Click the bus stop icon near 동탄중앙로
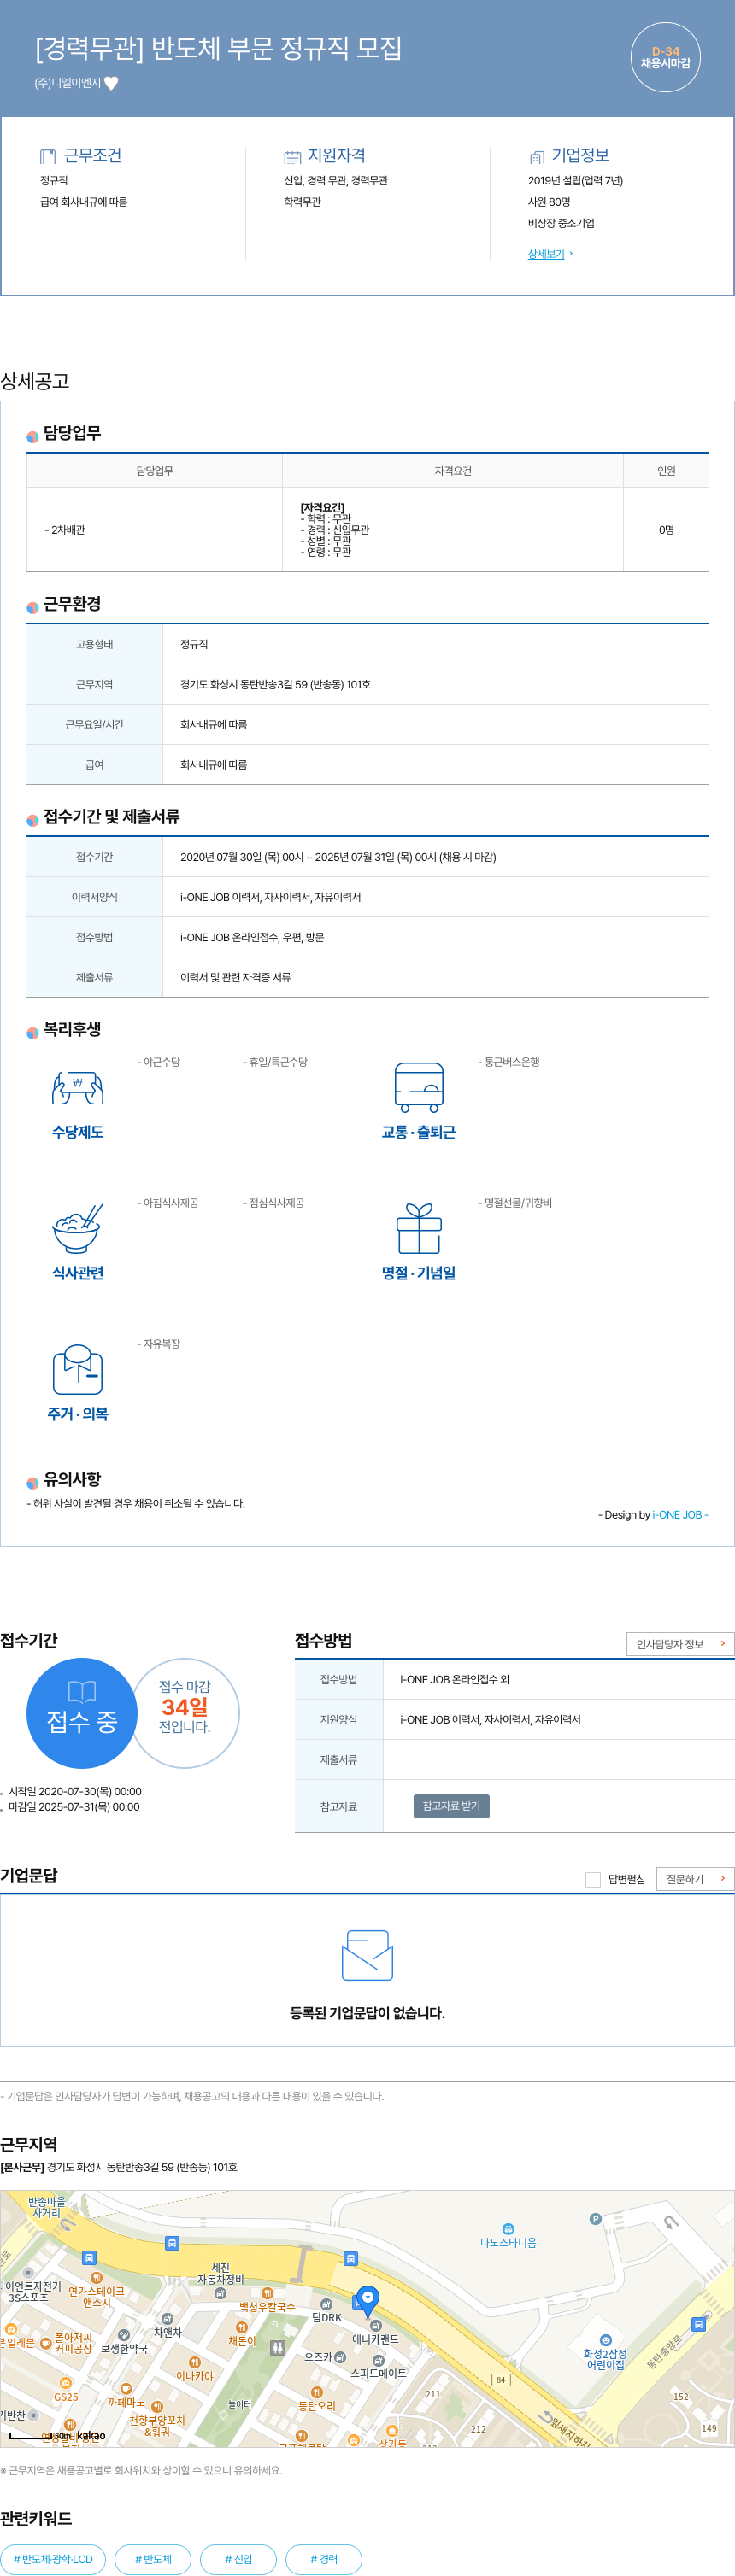The width and height of the screenshot is (735, 2576). click(698, 2324)
